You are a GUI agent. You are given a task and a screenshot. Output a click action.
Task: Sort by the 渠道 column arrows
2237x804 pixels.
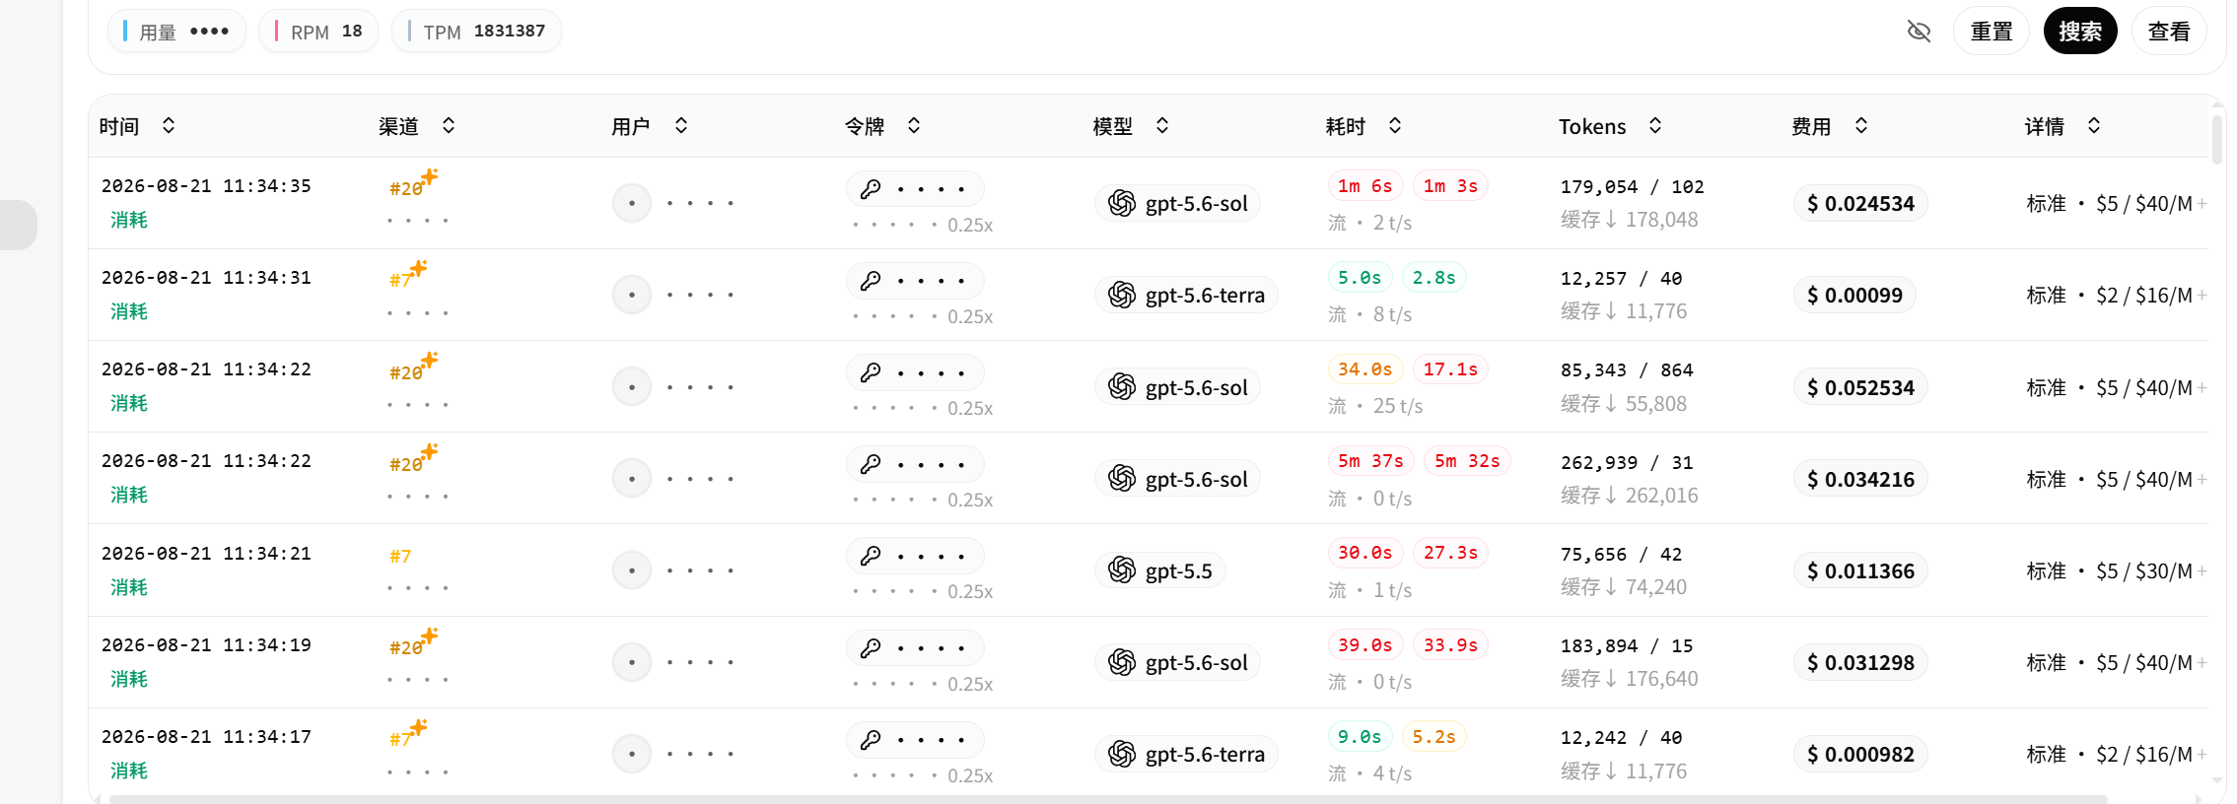(449, 125)
